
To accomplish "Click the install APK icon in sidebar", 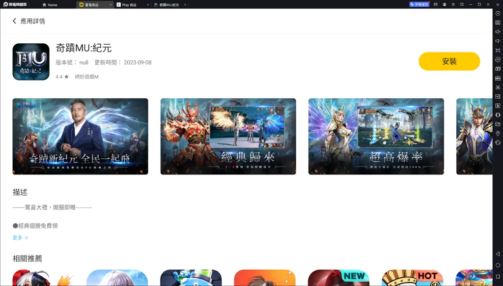I will [498, 78].
